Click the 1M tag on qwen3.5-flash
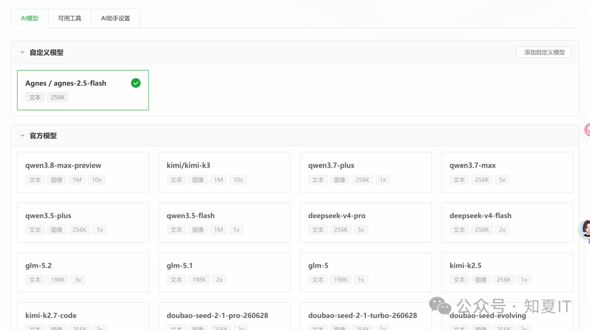 click(219, 230)
